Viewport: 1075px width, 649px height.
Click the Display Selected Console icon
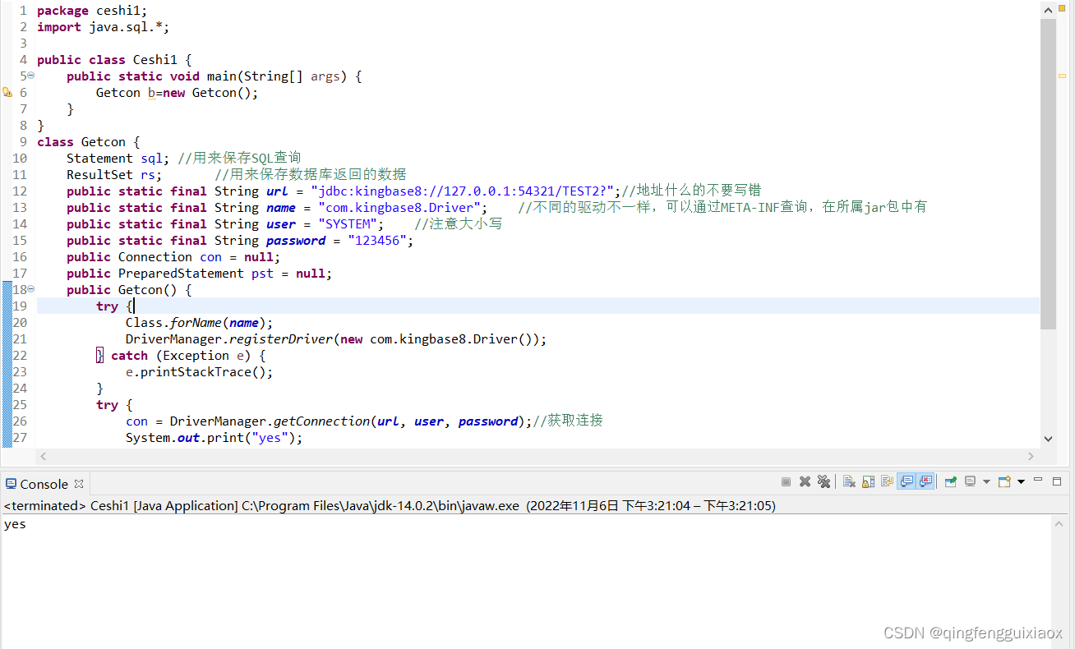(x=970, y=481)
